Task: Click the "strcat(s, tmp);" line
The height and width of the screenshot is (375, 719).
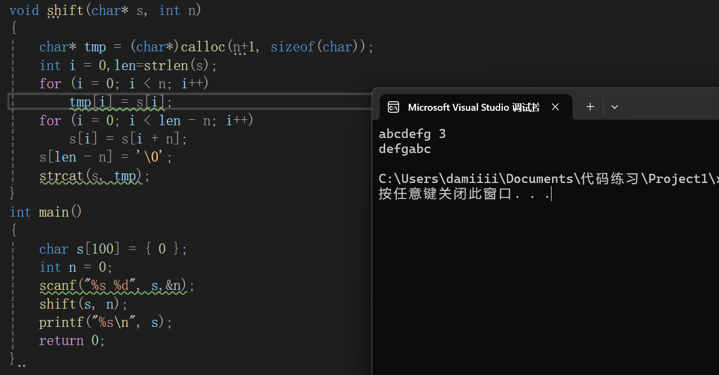Action: click(x=95, y=175)
